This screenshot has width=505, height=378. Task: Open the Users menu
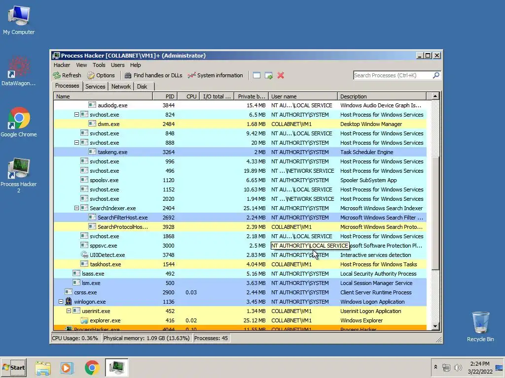(x=117, y=65)
